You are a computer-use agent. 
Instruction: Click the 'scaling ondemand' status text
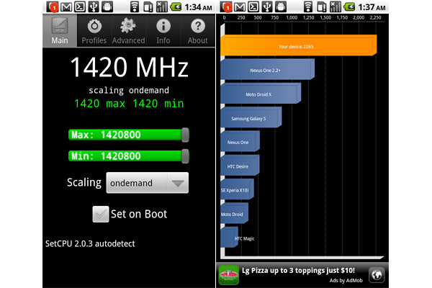(129, 91)
